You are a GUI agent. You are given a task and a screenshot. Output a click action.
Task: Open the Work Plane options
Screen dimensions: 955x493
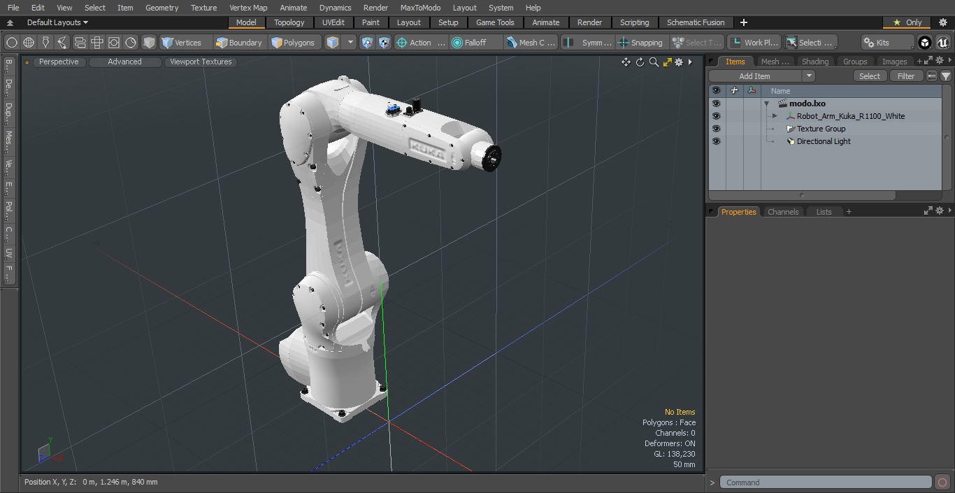pyautogui.click(x=754, y=43)
